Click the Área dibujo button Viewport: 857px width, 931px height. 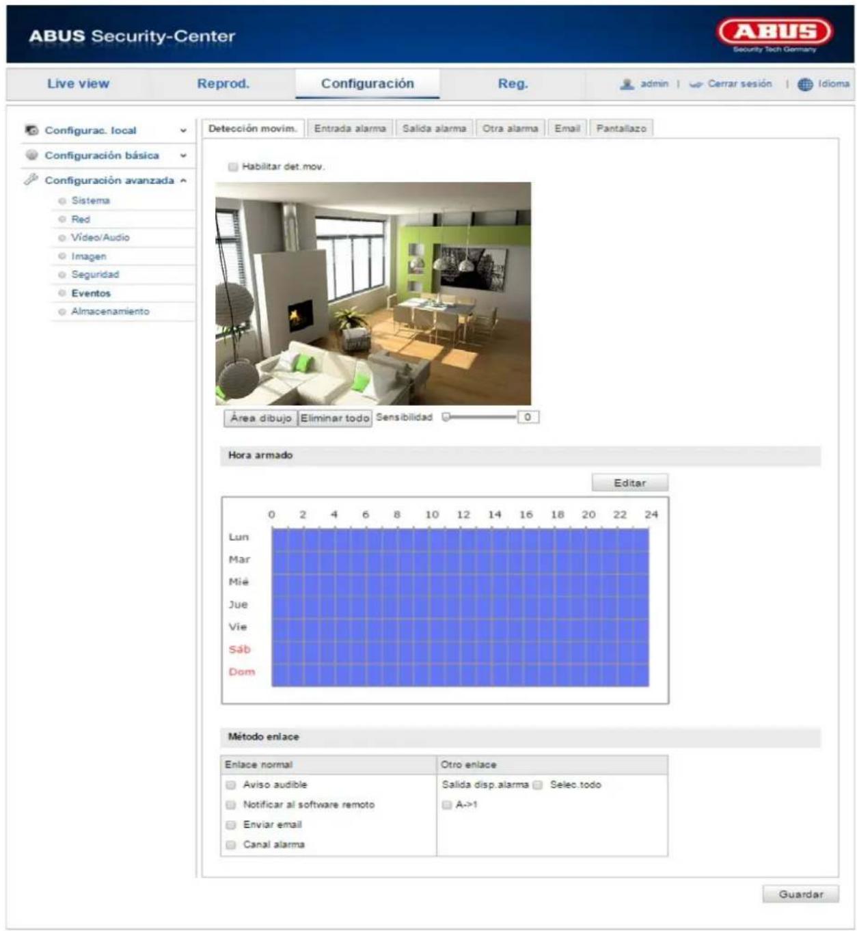[261, 418]
